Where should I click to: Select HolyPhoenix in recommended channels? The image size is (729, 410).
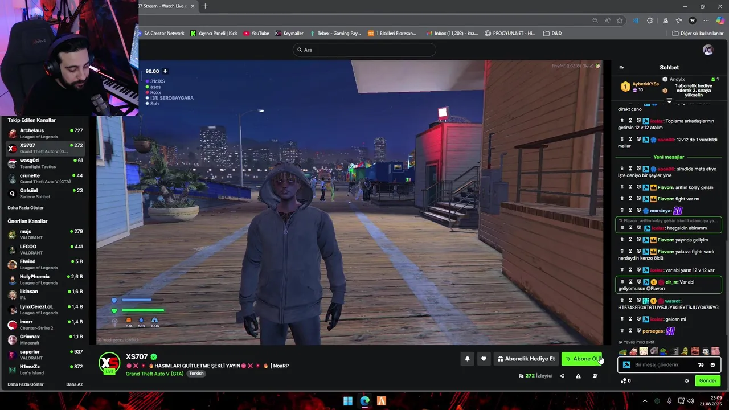(44, 280)
